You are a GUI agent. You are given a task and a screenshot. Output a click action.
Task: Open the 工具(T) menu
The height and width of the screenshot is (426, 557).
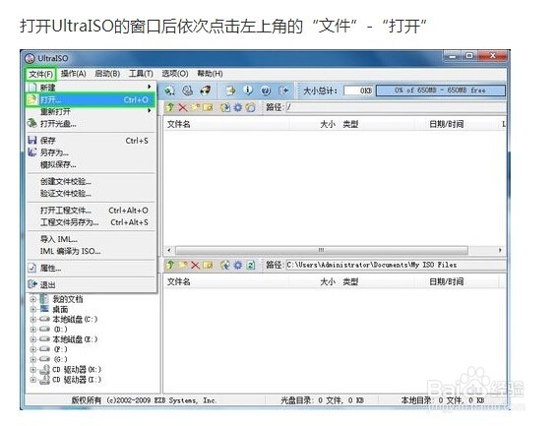point(141,74)
